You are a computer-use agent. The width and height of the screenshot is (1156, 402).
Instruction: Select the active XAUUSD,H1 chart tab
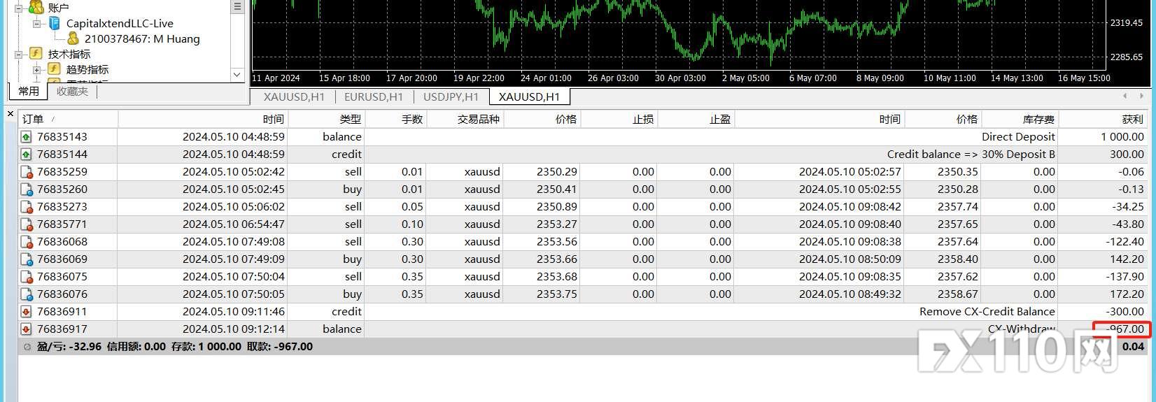pos(529,96)
